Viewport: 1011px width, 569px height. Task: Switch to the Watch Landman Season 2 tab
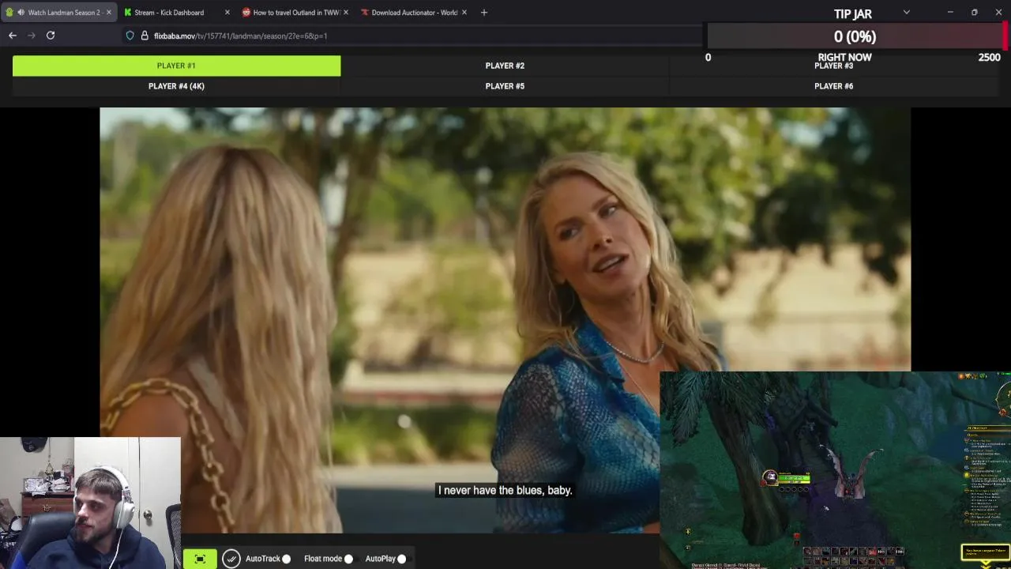click(x=59, y=13)
